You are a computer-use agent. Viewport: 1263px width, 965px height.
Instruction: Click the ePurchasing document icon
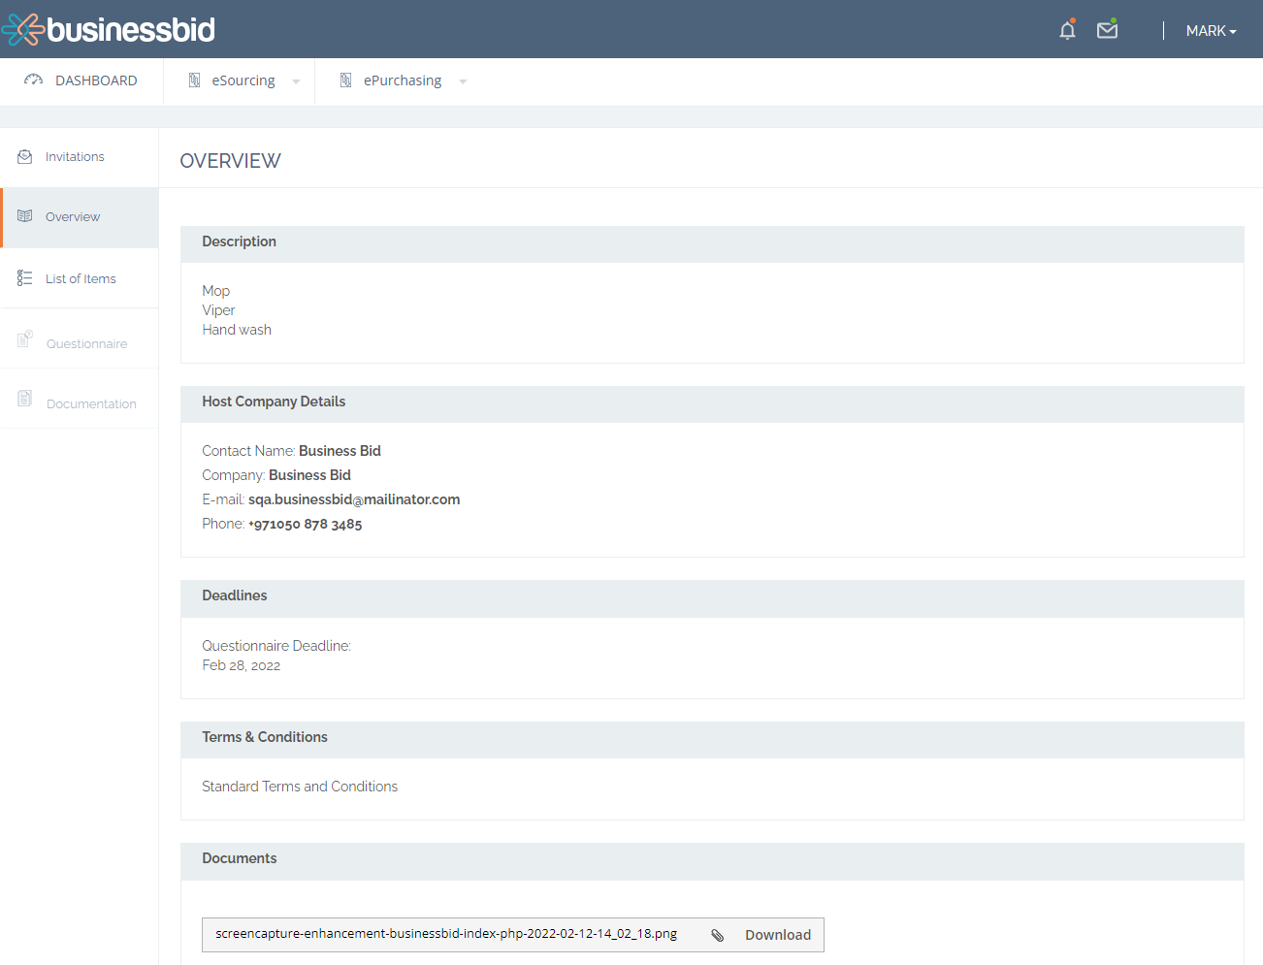point(345,80)
